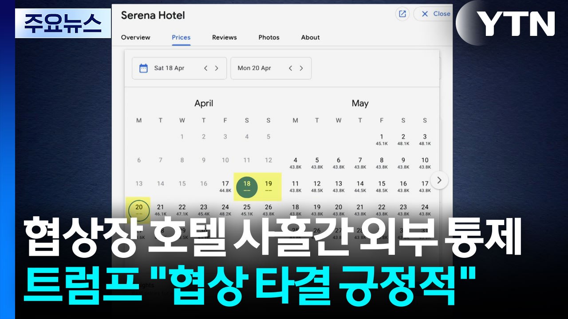Click the May month heading
The image size is (568, 319).
[360, 103]
